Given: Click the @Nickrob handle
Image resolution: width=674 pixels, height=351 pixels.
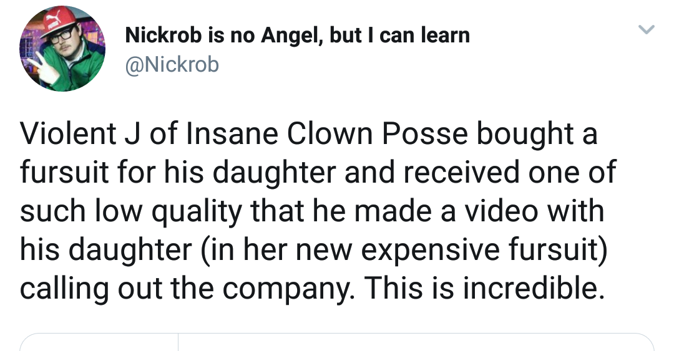Looking at the screenshot, I should click(172, 64).
